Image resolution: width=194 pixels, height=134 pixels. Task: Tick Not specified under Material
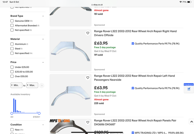[12, 53]
